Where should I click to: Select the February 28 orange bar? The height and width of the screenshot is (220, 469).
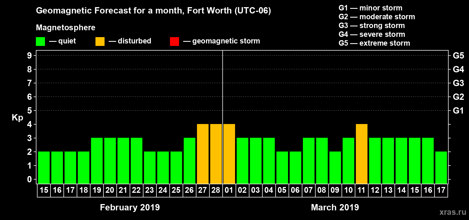(216, 154)
